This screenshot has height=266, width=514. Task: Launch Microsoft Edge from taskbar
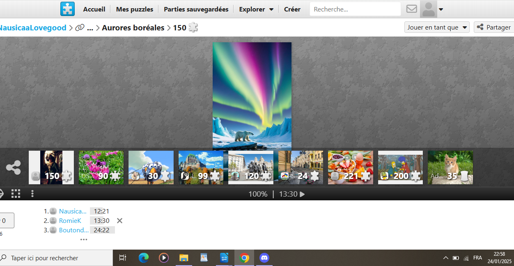(144, 258)
